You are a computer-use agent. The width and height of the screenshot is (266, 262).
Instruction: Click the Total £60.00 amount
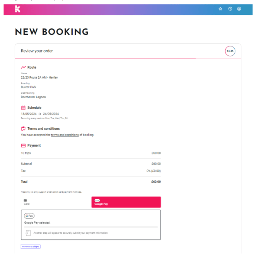(x=156, y=182)
